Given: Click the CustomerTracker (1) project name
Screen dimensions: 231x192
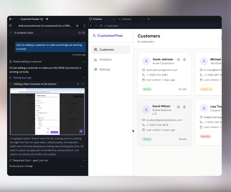Looking at the screenshot, I should pos(32,19).
